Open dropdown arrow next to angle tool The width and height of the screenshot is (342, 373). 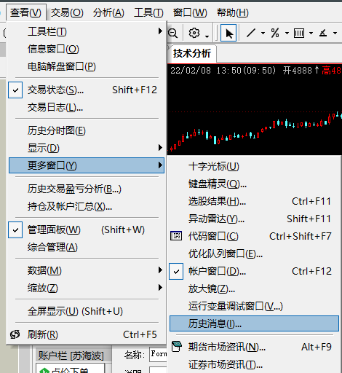[335, 33]
